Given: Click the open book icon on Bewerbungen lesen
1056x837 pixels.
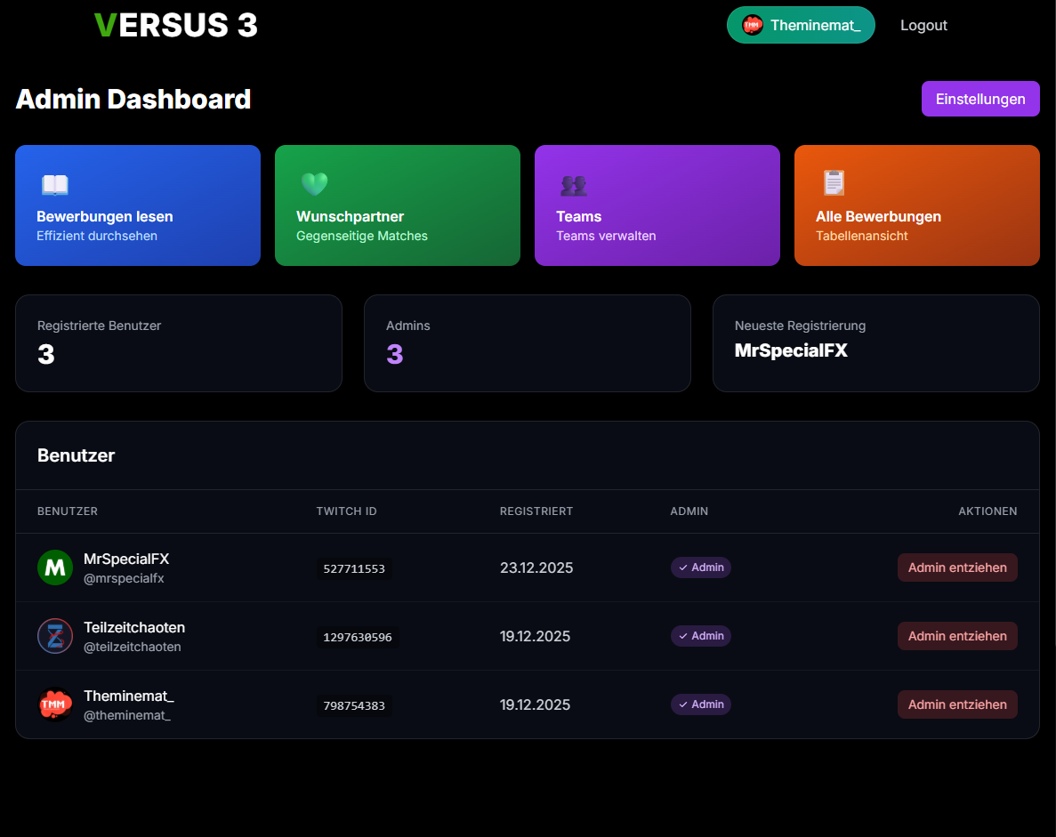Looking at the screenshot, I should click(54, 184).
